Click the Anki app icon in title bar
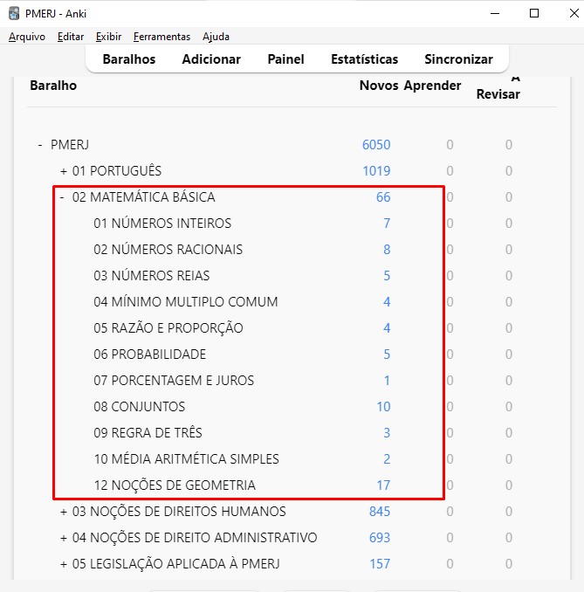Screen dimensions: 584x592 click(14, 14)
